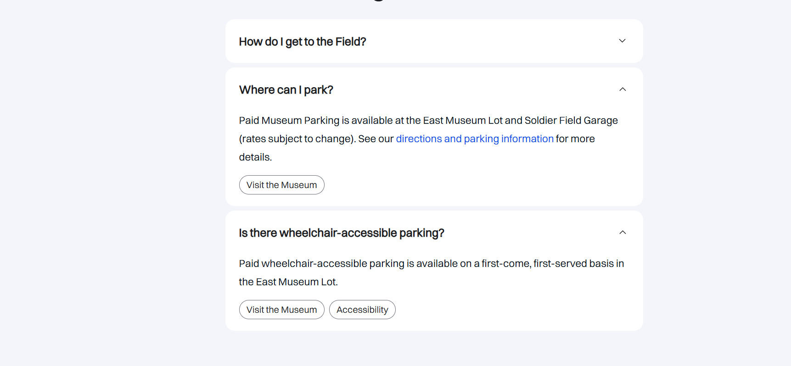
Task: Click "the East Museum Lot." in wheelchair answer
Action: pos(288,282)
